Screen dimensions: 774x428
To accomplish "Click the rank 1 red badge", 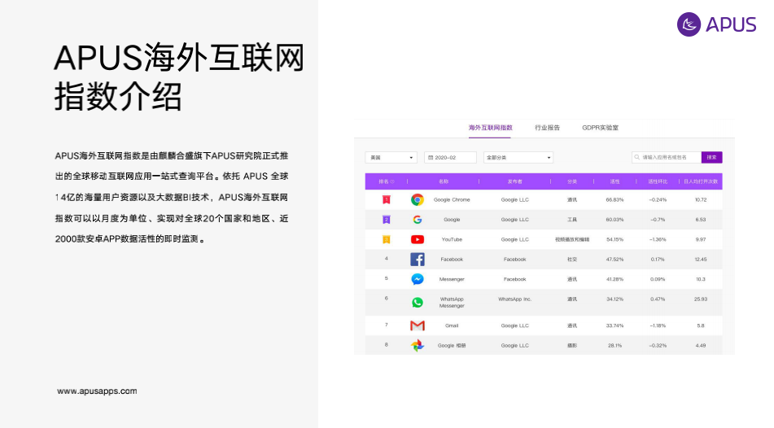I will pyautogui.click(x=387, y=199).
